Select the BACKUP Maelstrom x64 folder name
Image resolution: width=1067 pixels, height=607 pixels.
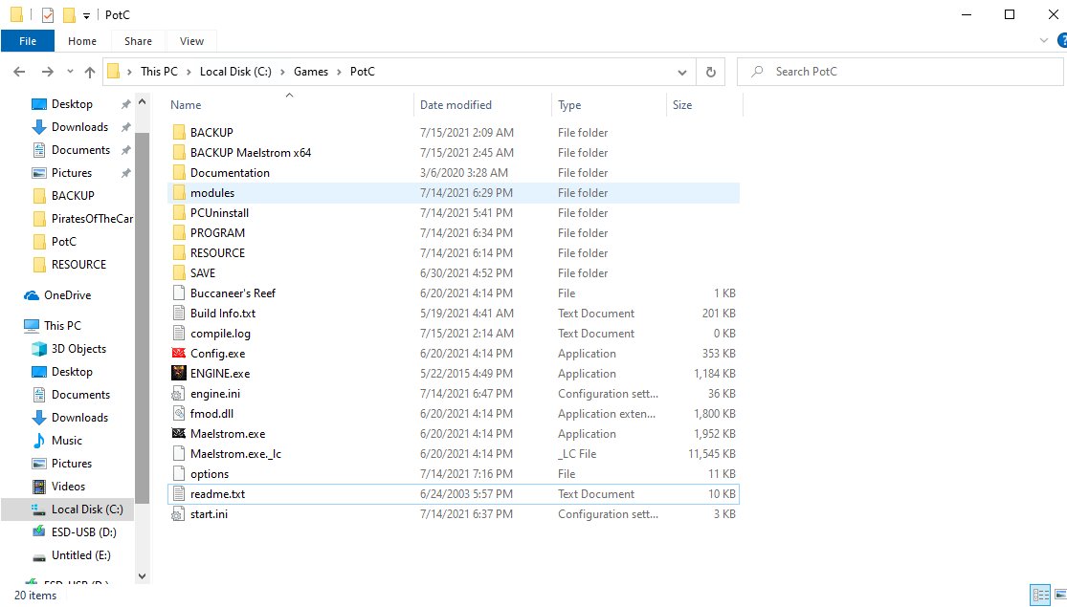click(251, 153)
